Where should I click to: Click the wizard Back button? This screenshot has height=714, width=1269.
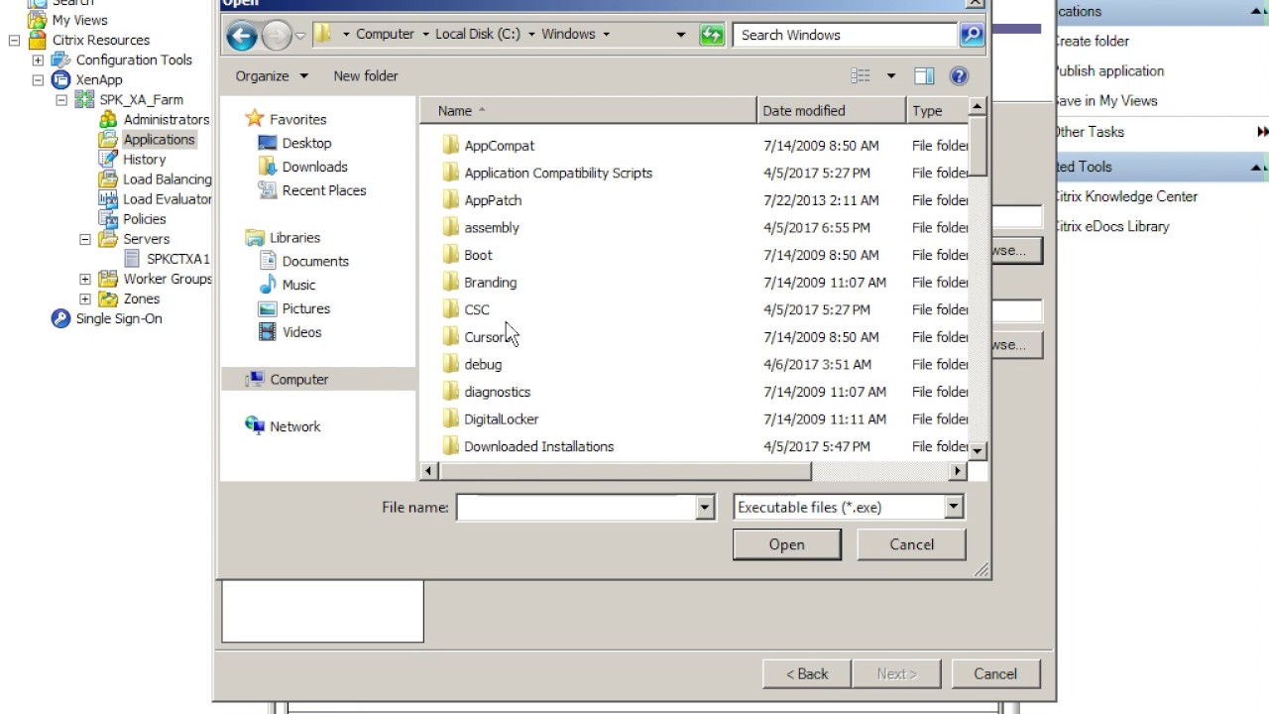pos(807,673)
